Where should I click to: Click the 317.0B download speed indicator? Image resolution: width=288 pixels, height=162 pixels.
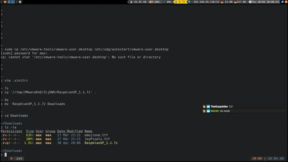point(240,2)
